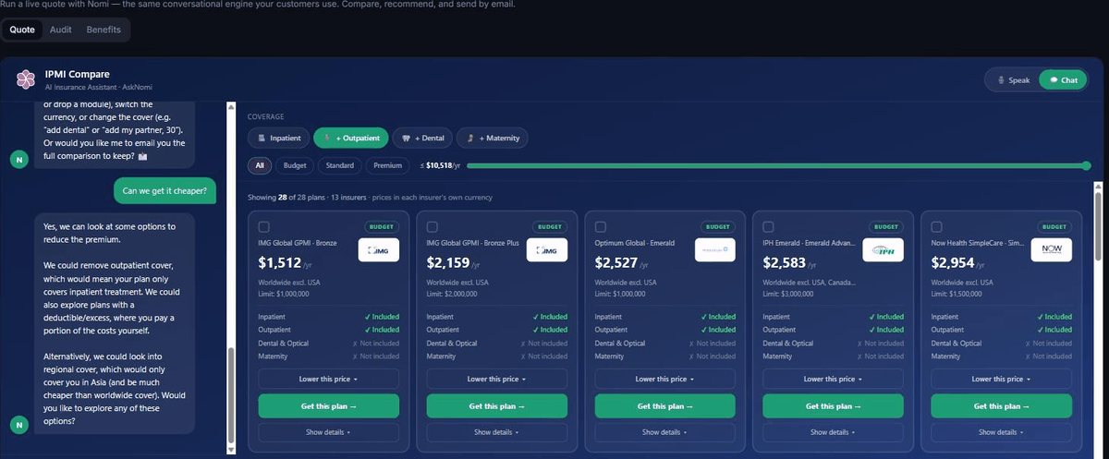Viewport: 1109px width, 459px height.
Task: Toggle the + Outpatient coverage option
Action: point(351,138)
